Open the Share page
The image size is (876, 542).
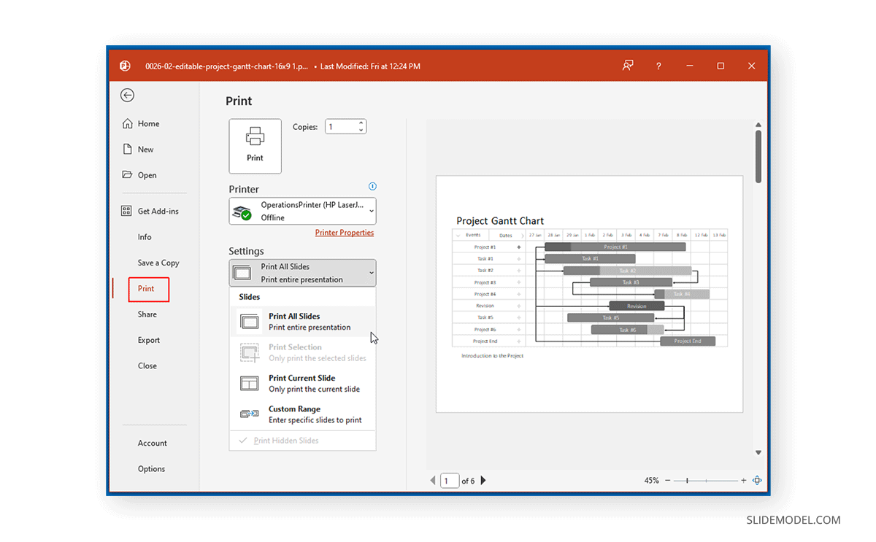pyautogui.click(x=147, y=314)
